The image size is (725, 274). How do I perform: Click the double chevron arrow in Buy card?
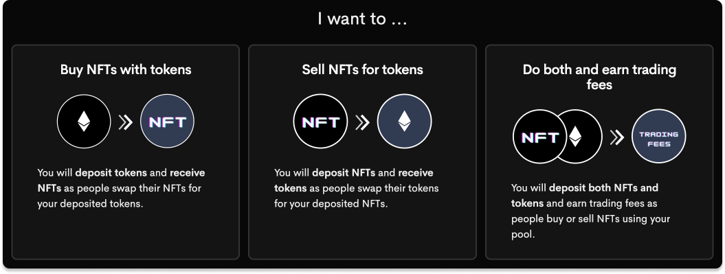pos(125,122)
